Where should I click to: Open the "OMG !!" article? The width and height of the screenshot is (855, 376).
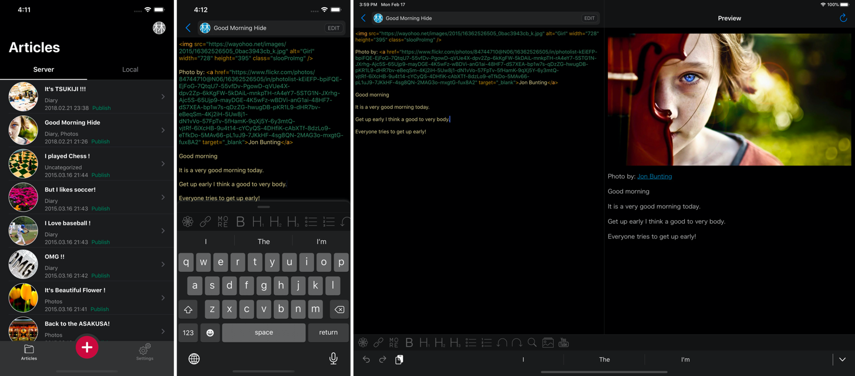pyautogui.click(x=87, y=264)
